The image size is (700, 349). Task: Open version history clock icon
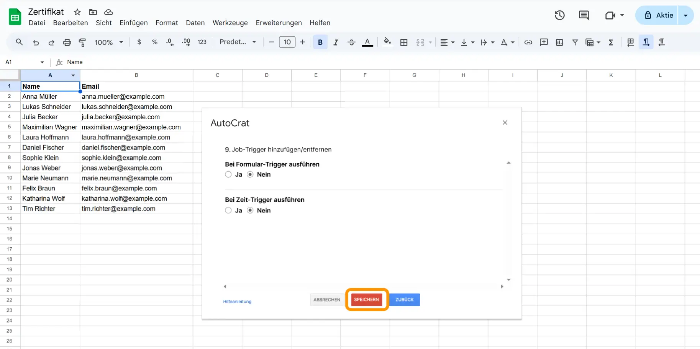(x=560, y=15)
